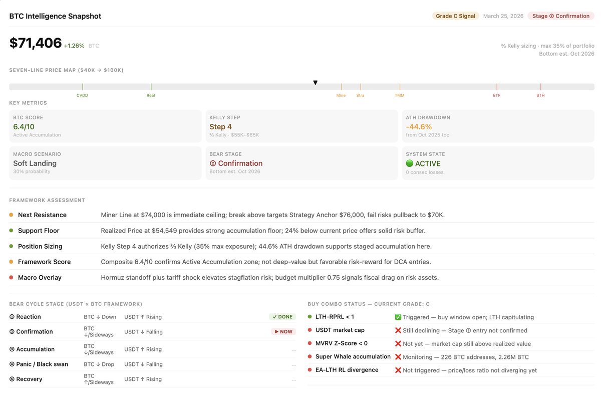Expand the Recovery stage row ellipsis

pyautogui.click(x=293, y=379)
